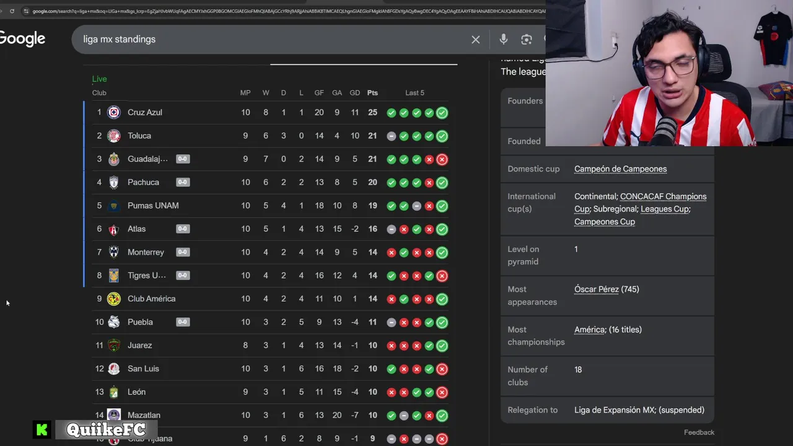The height and width of the screenshot is (446, 793).
Task: Click the Cruz Azul team name
Action: [x=145, y=112]
